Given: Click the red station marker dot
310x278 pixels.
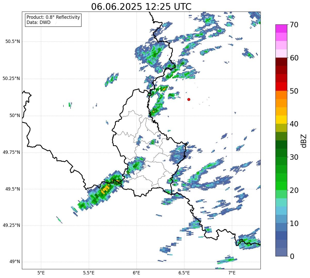Looking at the screenshot, I should [189, 99].
